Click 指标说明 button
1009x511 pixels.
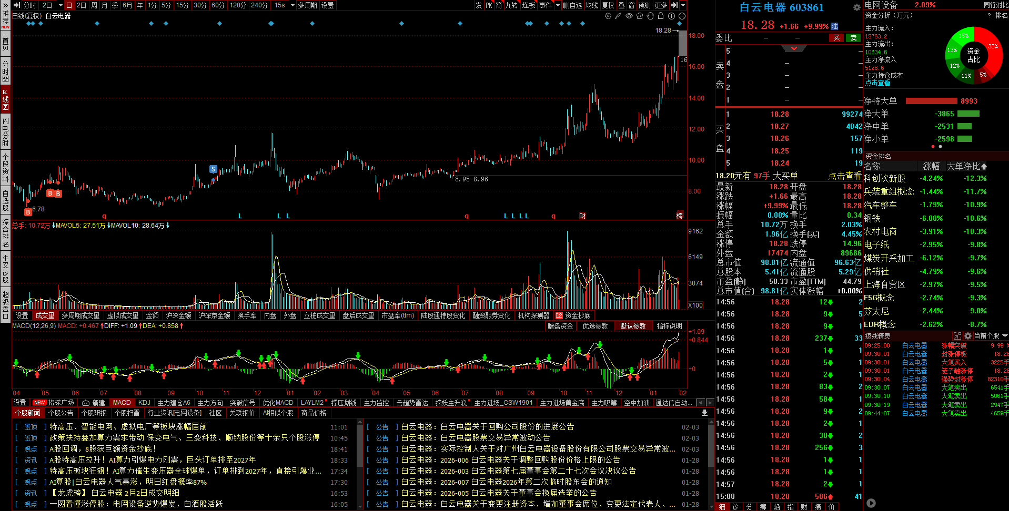(x=669, y=326)
